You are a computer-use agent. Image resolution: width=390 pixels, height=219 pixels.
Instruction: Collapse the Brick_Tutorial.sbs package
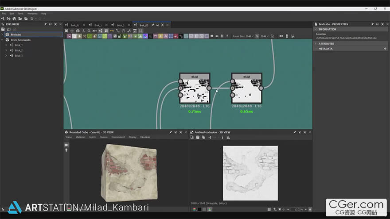point(2,40)
